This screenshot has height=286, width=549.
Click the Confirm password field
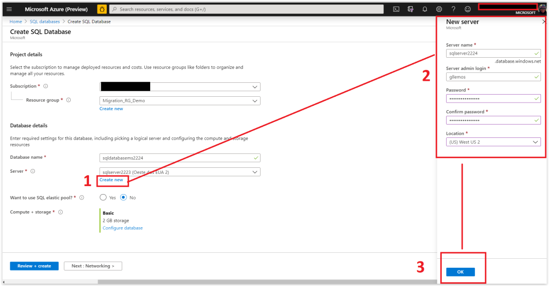(493, 120)
